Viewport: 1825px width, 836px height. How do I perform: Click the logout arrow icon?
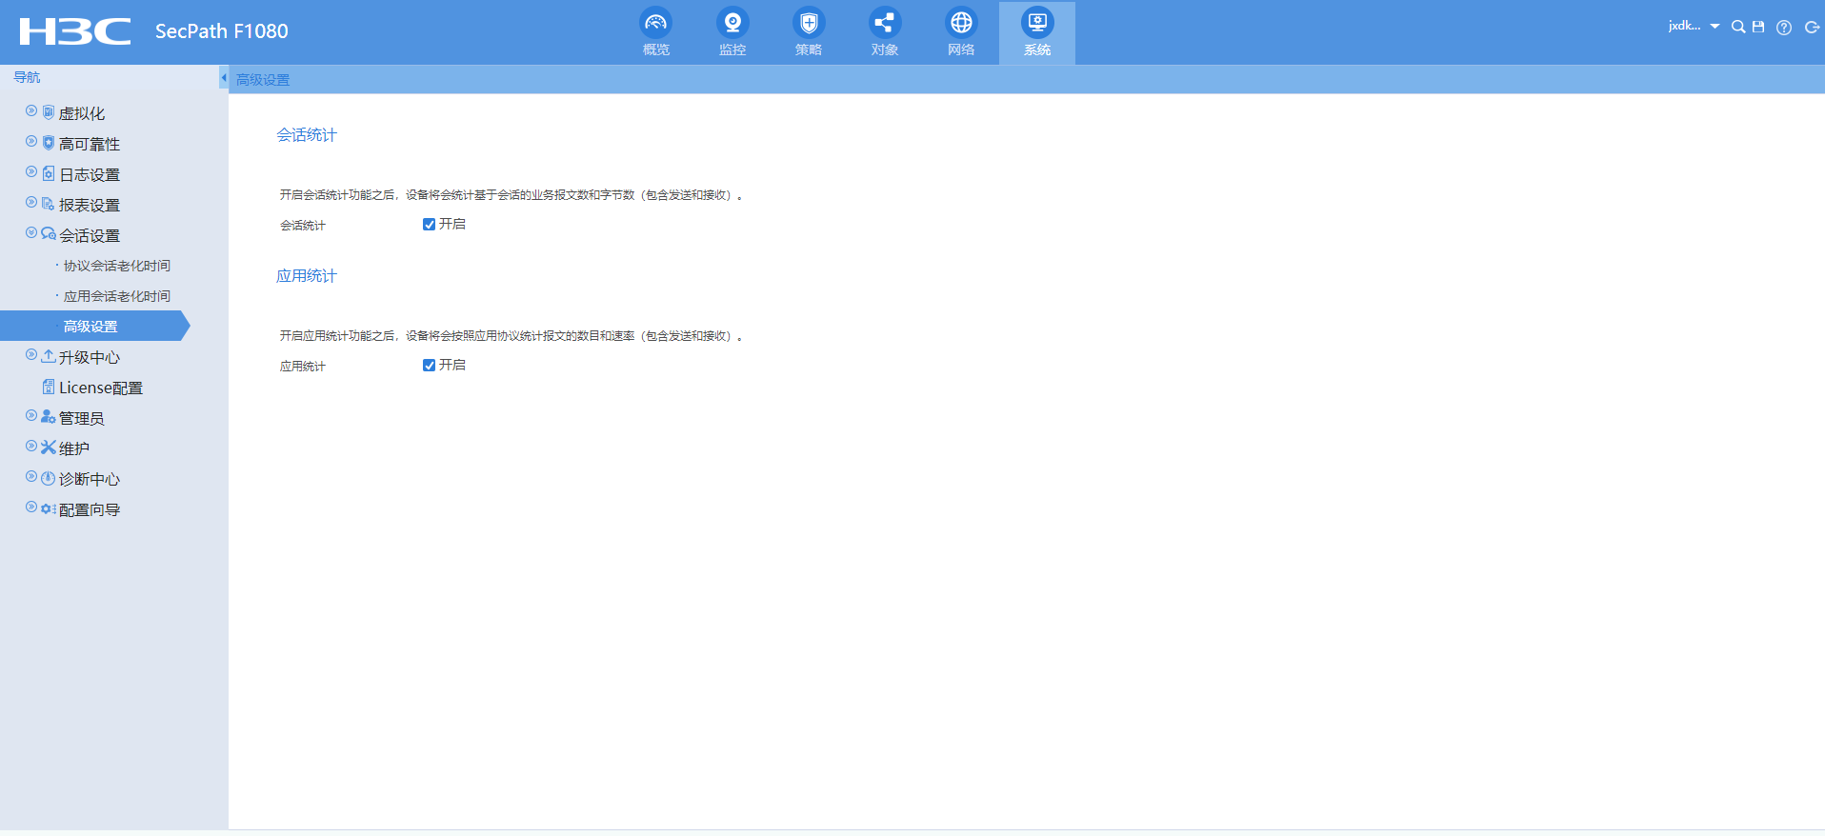(x=1812, y=28)
